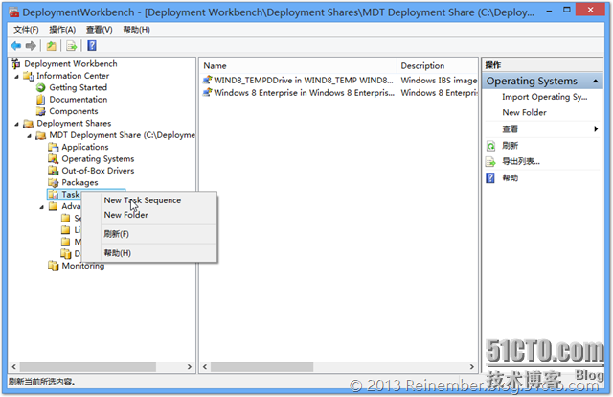
Task: Collapse the MDT Deployment Share node
Action: [30, 136]
